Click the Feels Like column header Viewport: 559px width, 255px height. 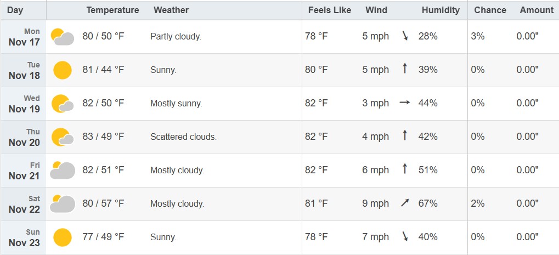tap(329, 10)
